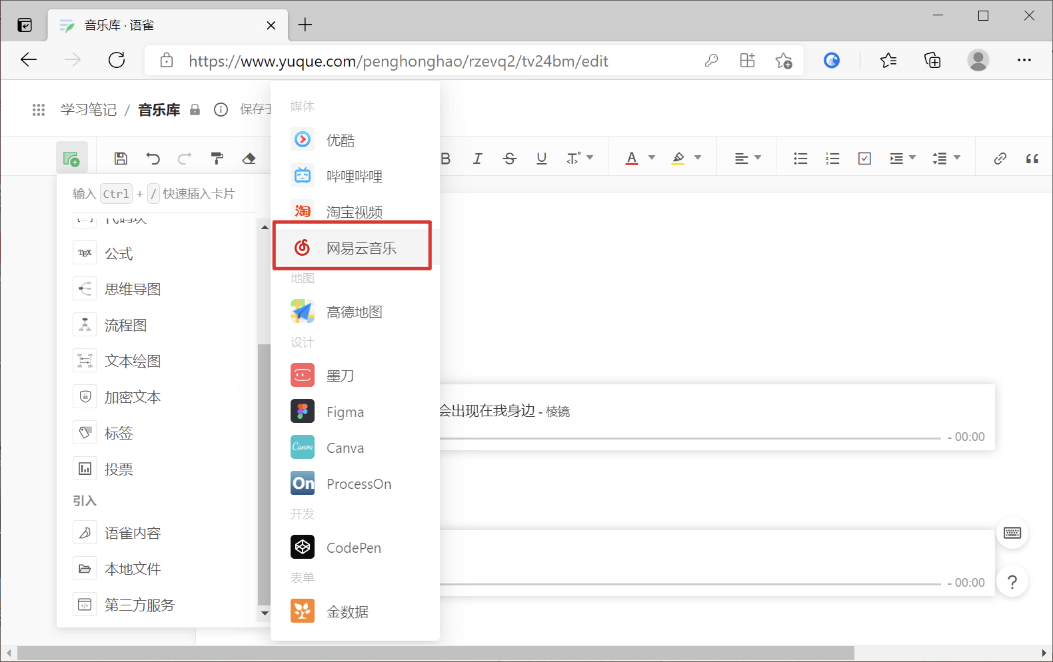Image resolution: width=1053 pixels, height=662 pixels.
Task: Click the 金数据 form entry
Action: (x=355, y=611)
